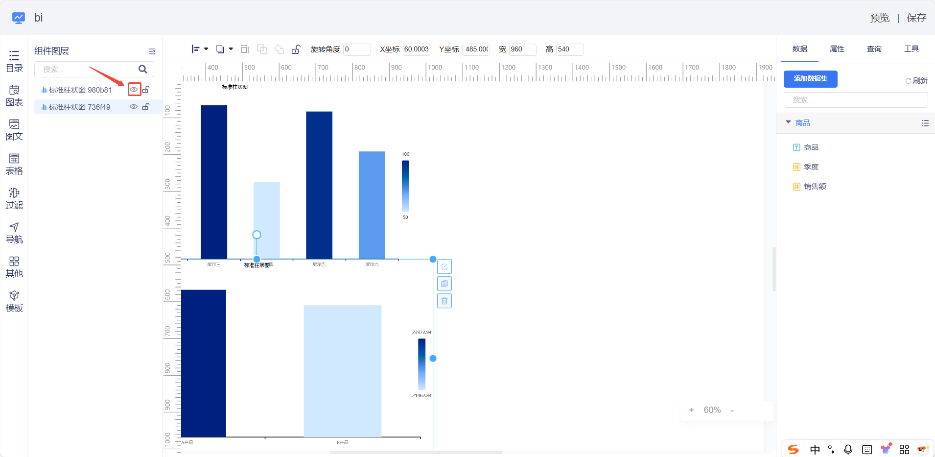Click search magnifier in layer panel
The image size is (935, 457).
point(143,70)
